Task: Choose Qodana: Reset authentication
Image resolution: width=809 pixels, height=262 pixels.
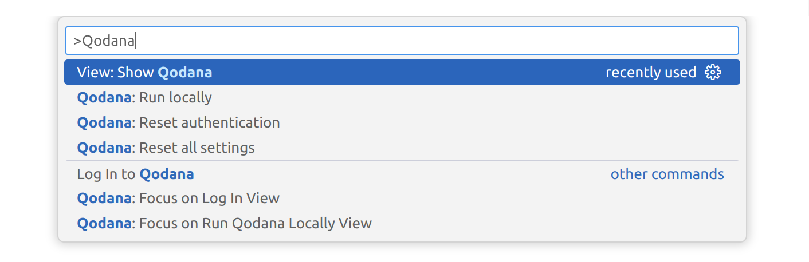Action: (x=178, y=123)
